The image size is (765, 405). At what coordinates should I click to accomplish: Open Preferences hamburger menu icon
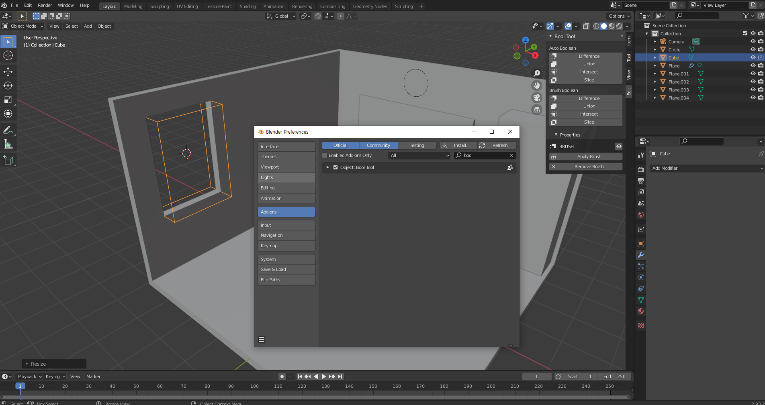[262, 340]
